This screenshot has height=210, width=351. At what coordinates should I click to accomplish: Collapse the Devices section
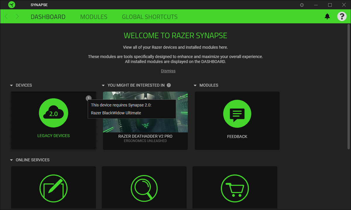tap(11, 85)
